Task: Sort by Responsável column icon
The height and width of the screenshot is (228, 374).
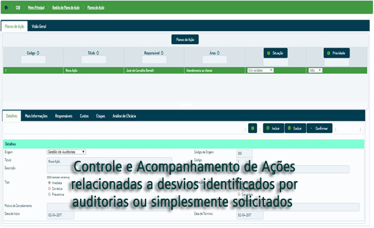Action: 162,53
